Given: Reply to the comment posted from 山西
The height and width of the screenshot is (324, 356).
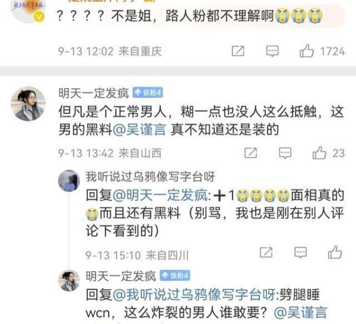Looking at the screenshot, I should click(x=285, y=153).
